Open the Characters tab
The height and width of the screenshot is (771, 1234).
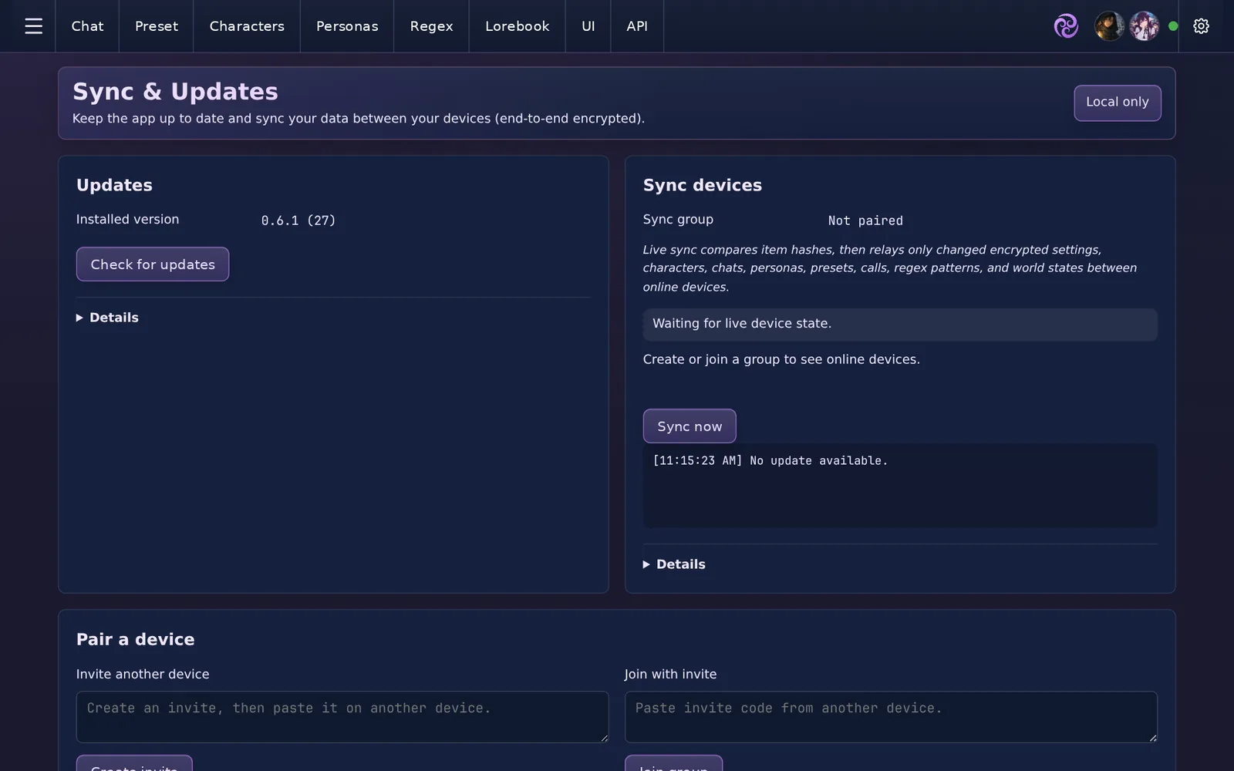pyautogui.click(x=247, y=26)
